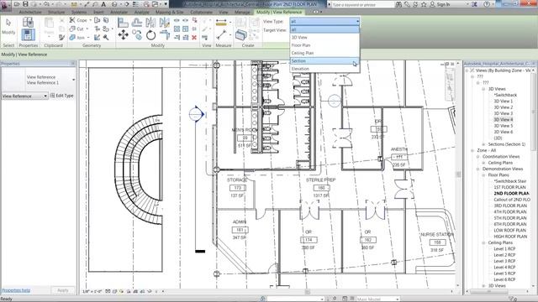The image size is (538, 302).
Task: Select Mirror - Pick Axis tool
Action: [150, 23]
